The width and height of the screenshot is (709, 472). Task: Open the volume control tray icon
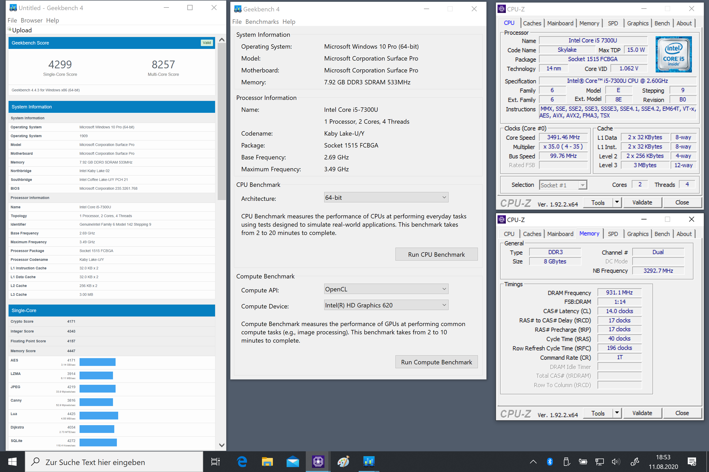click(616, 461)
